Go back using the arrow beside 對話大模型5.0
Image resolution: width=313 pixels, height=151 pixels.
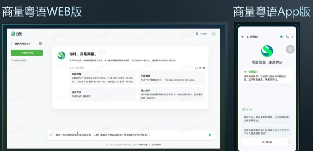pyautogui.click(x=11, y=44)
